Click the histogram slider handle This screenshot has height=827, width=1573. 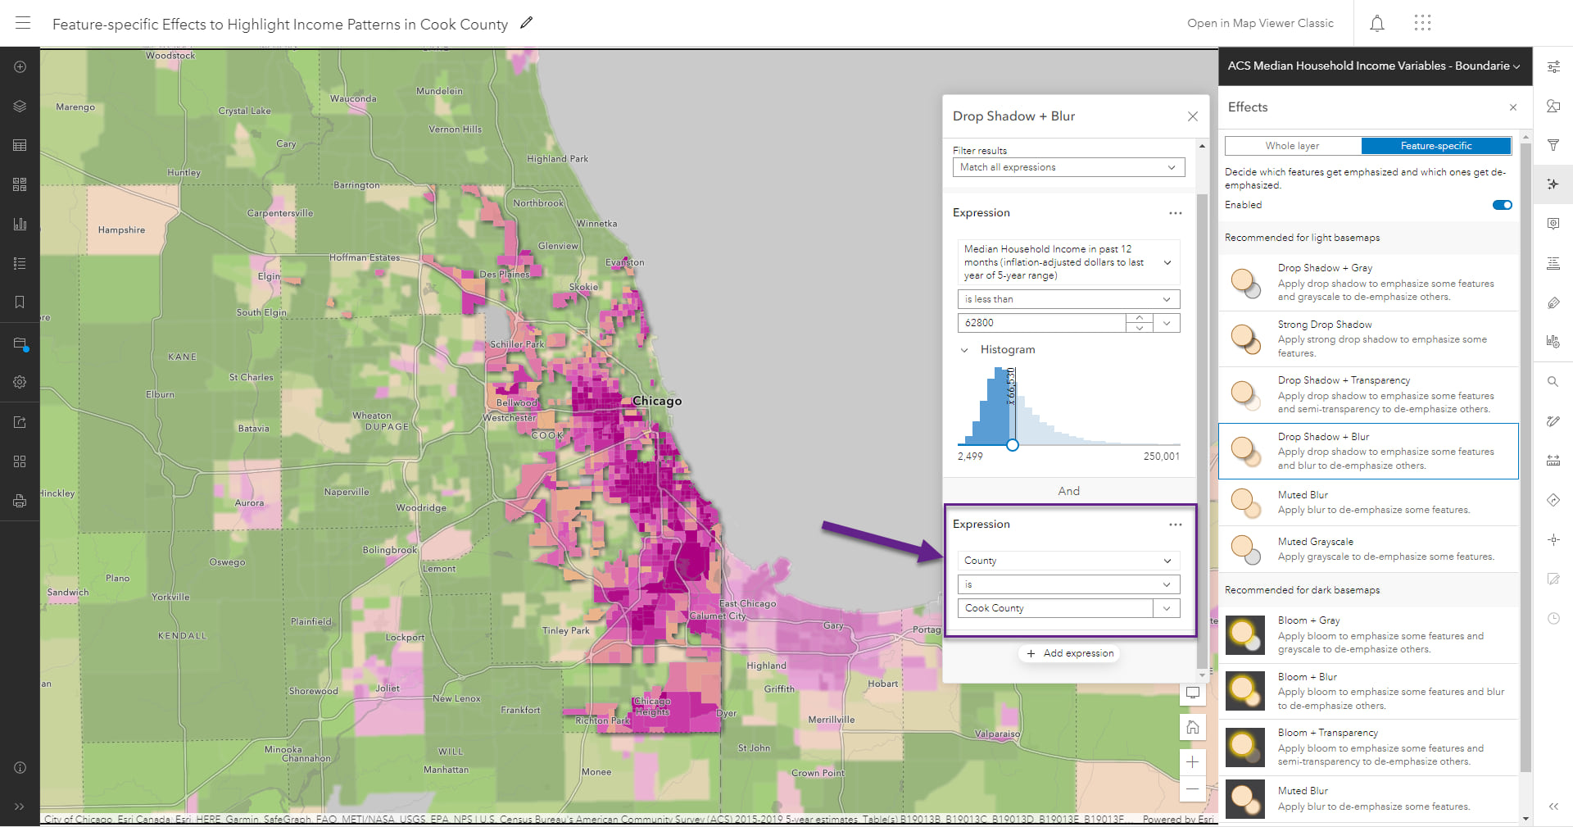click(x=1013, y=445)
